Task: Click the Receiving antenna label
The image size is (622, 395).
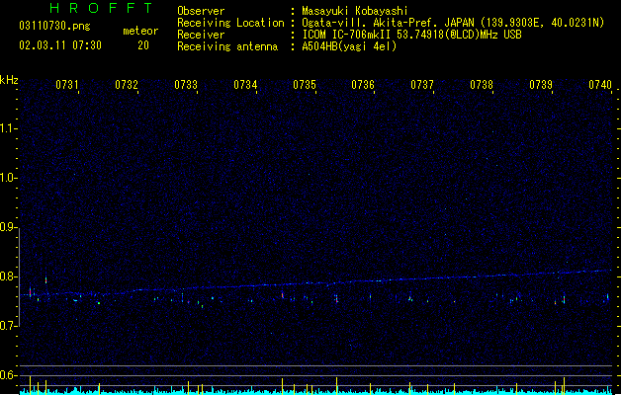Action: (227, 46)
